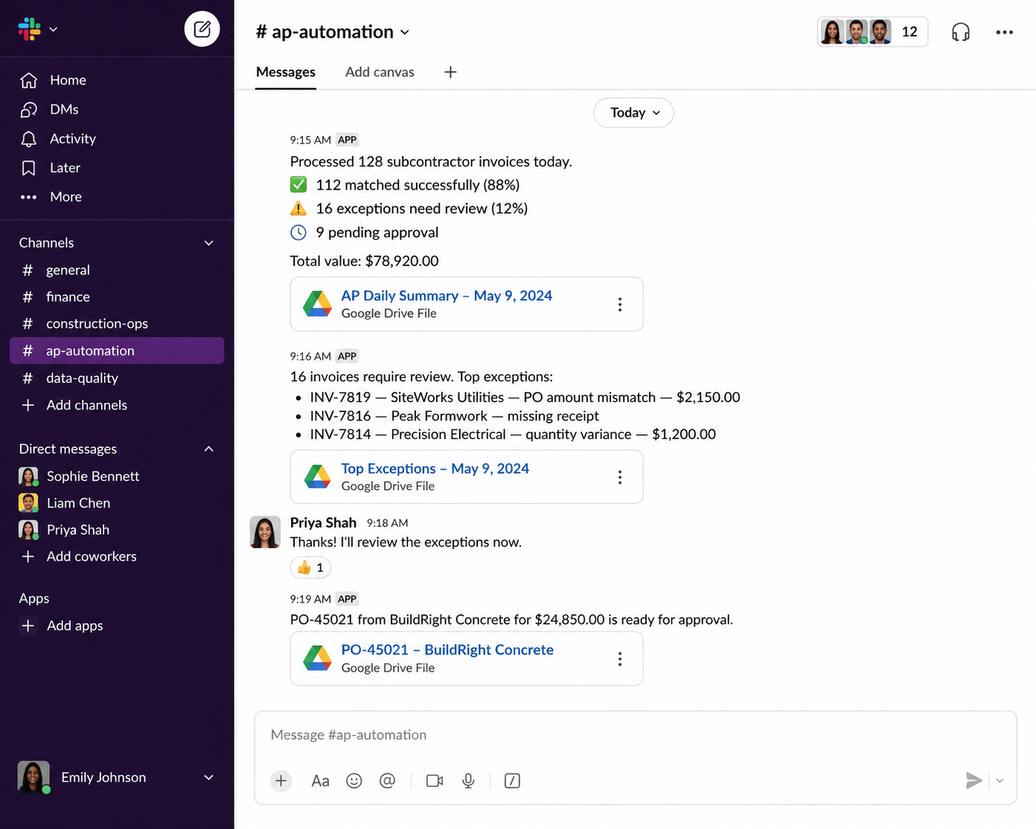Click the Google Drive icon on PO-45021 card
This screenshot has width=1036, height=829.
pyautogui.click(x=318, y=658)
